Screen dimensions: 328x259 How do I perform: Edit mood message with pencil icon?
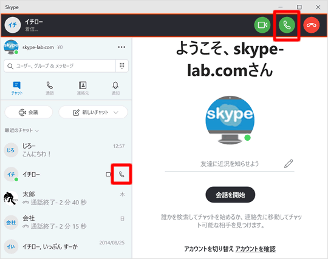pos(289,164)
